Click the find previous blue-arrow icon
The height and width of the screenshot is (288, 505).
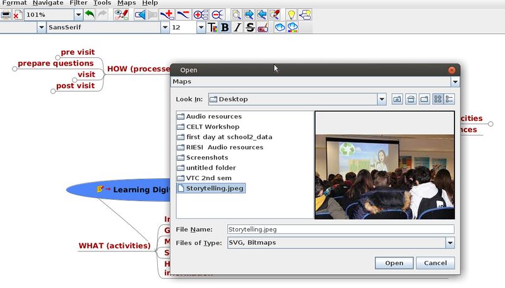point(262,14)
